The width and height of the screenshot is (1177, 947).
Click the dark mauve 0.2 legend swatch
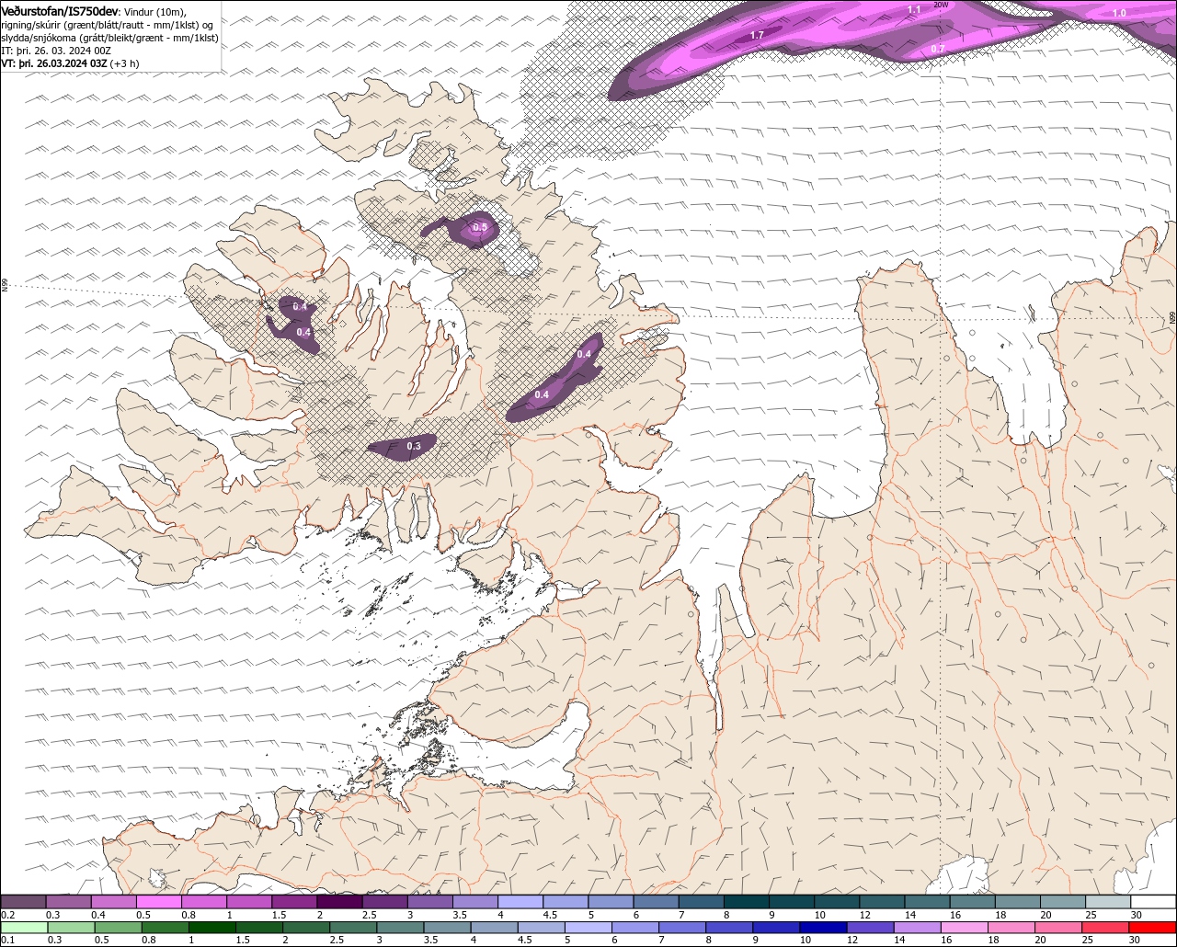pyautogui.click(x=24, y=902)
